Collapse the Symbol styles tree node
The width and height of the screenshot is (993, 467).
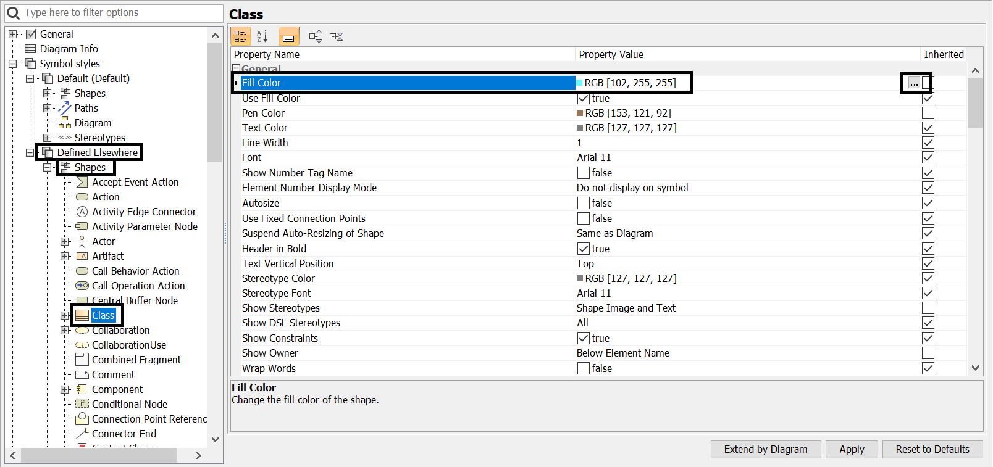13,64
